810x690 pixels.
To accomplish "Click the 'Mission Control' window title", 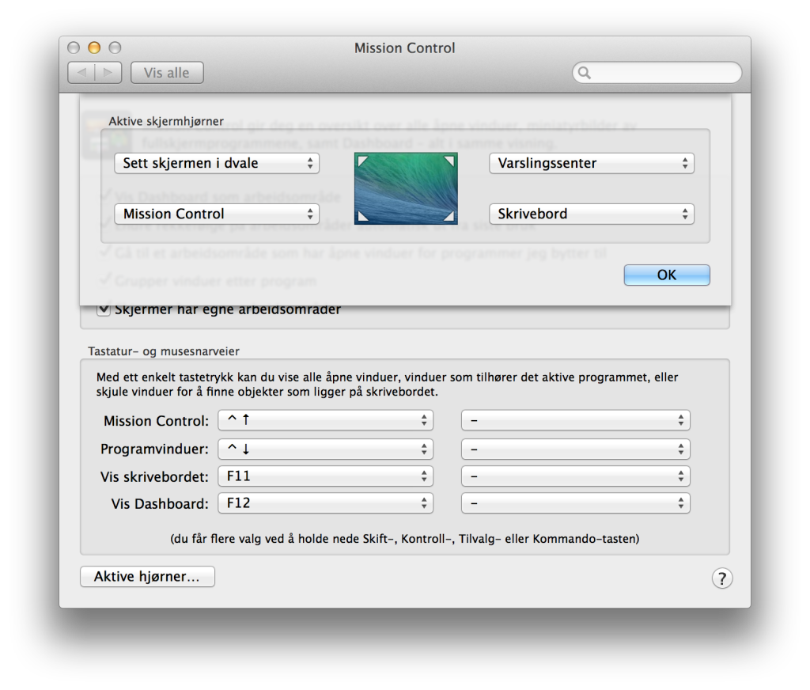I will [x=404, y=48].
